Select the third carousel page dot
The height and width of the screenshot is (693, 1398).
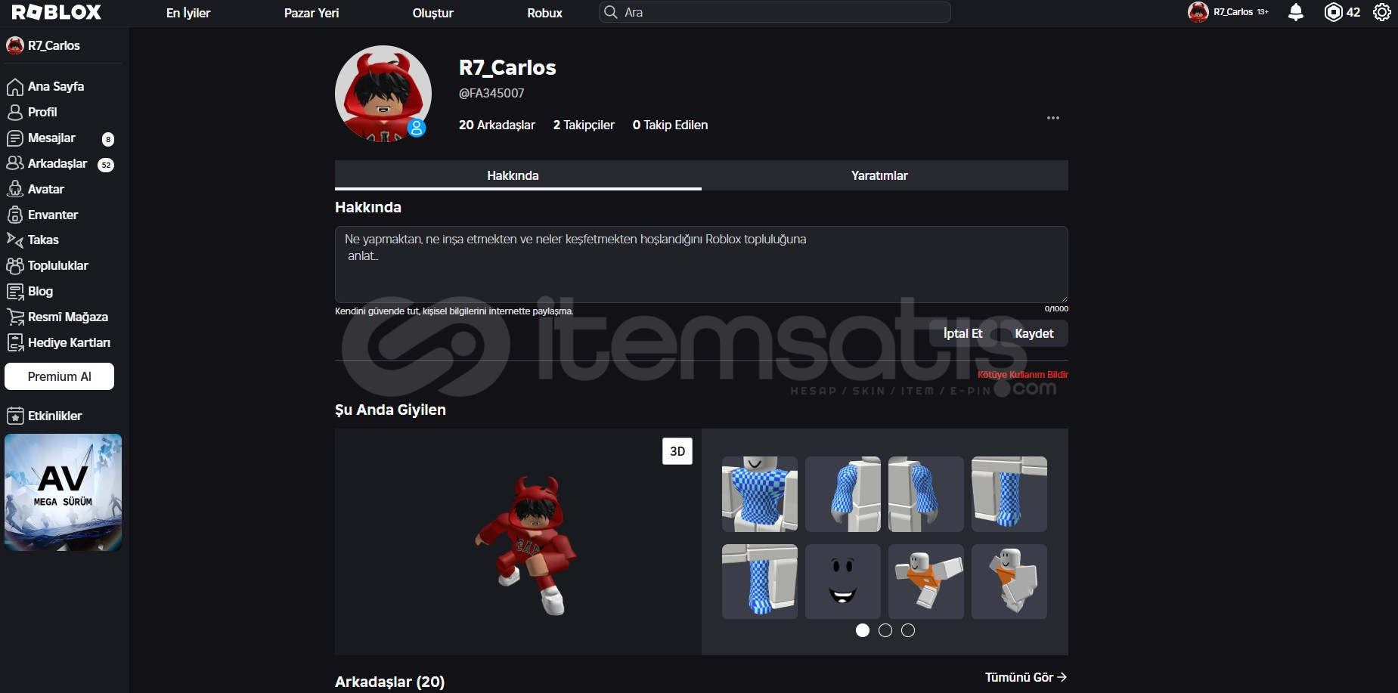(x=908, y=630)
